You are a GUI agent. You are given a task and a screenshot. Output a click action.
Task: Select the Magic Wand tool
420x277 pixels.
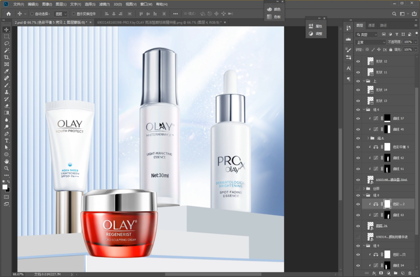7,51
